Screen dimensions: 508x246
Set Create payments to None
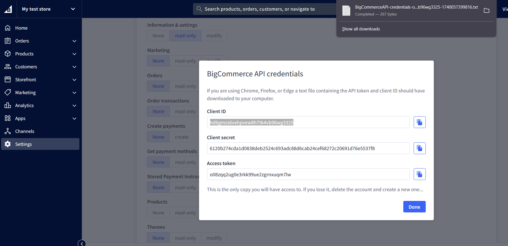click(158, 137)
